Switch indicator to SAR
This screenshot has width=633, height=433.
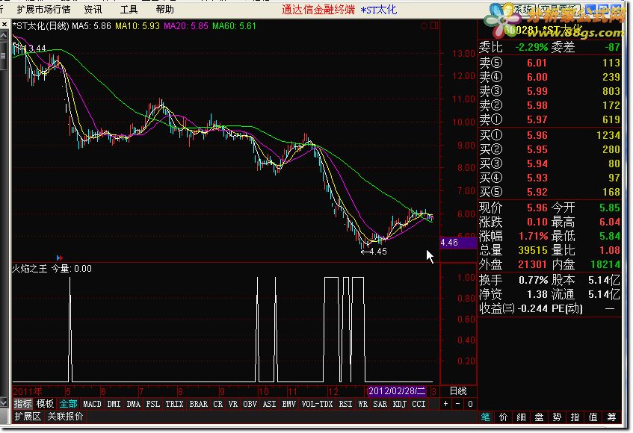coord(380,404)
